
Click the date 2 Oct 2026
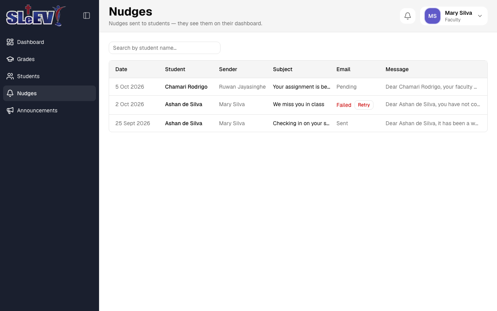tap(130, 104)
